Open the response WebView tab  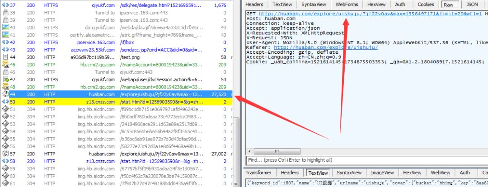click(441, 173)
